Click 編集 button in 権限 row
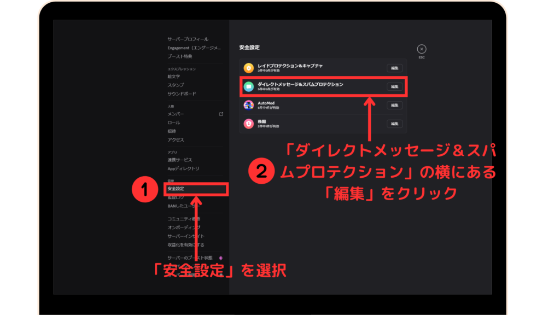 394,124
